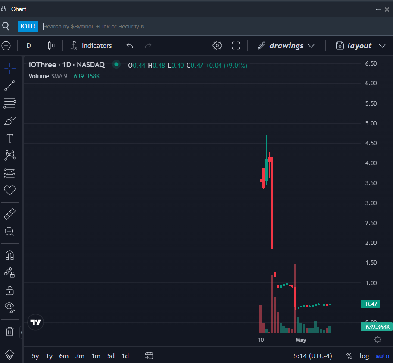Open the chart patterns tool

(x=10, y=155)
